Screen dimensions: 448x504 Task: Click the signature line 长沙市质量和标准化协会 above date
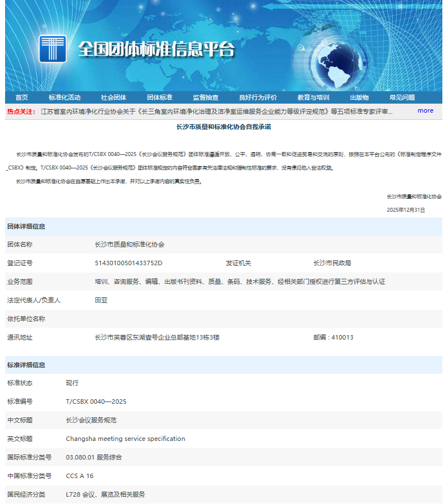(x=414, y=197)
